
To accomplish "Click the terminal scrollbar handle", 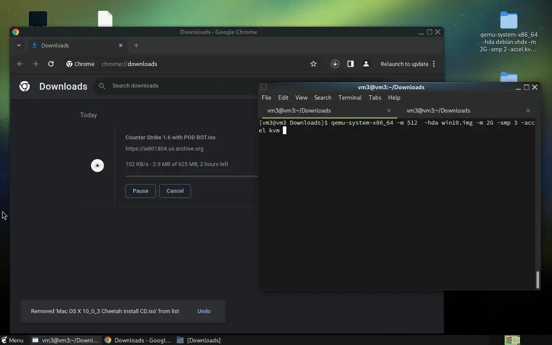I will click(537, 280).
